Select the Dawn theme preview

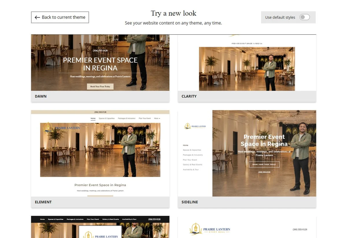(x=100, y=63)
